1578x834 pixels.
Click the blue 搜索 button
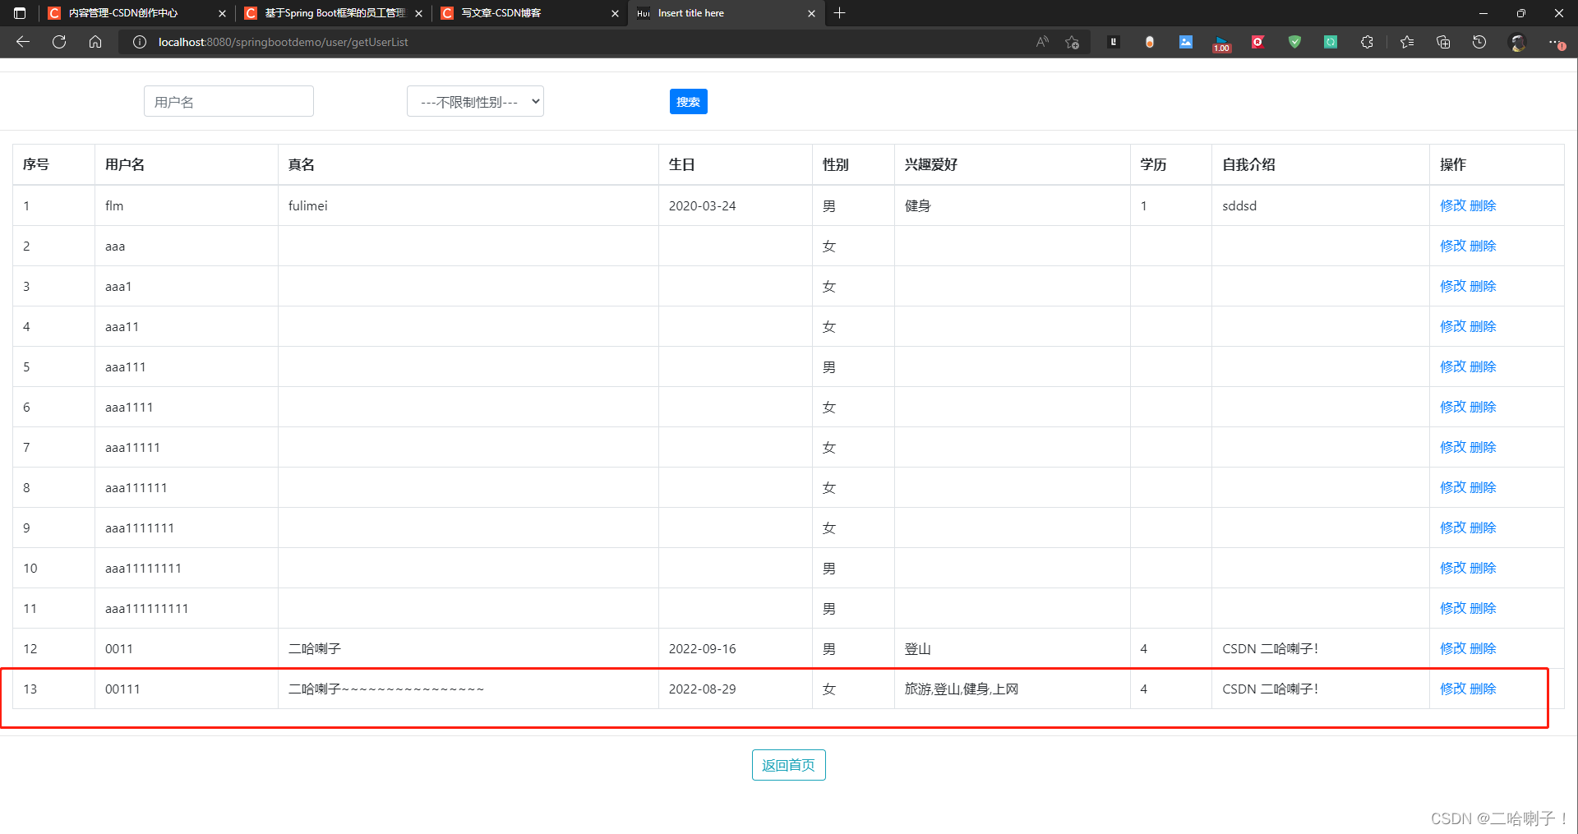tap(688, 101)
